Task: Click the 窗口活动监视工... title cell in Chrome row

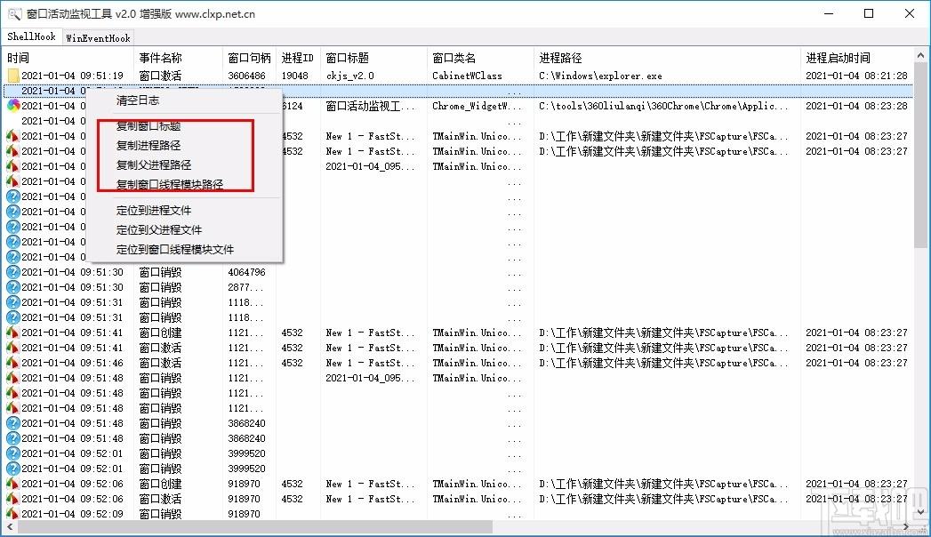Action: pyautogui.click(x=370, y=106)
